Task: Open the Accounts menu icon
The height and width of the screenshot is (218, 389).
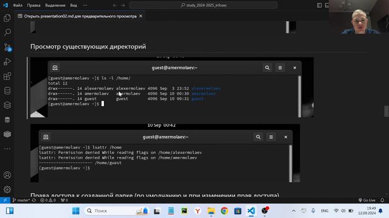Action: (x=7, y=175)
